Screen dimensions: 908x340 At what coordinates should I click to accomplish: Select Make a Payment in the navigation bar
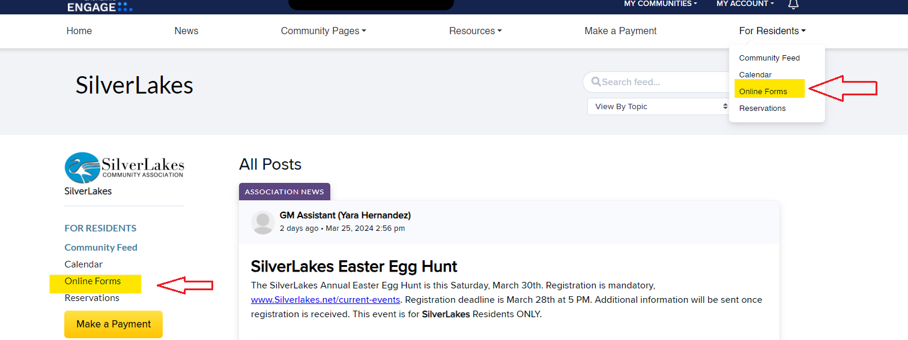(620, 31)
